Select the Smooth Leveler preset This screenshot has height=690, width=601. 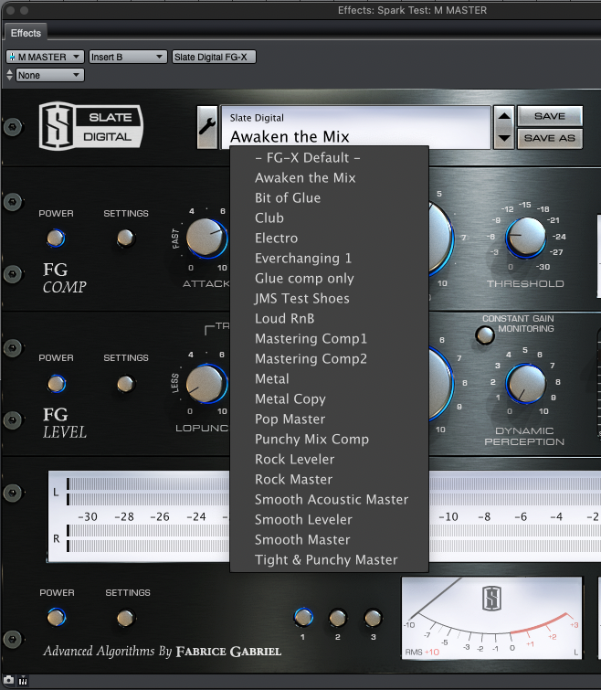329,520
